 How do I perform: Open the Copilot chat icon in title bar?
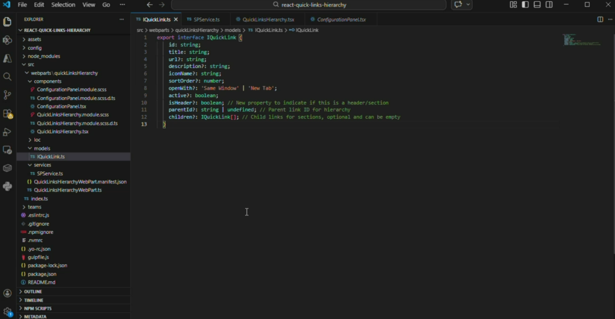pyautogui.click(x=458, y=5)
